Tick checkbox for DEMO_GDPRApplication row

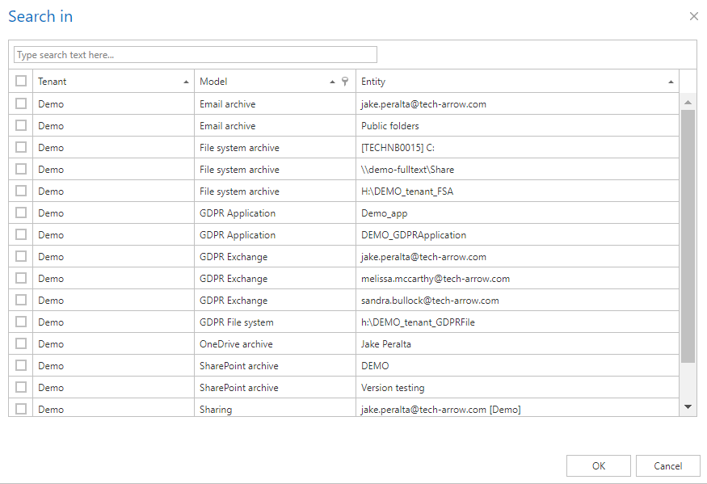click(x=21, y=234)
